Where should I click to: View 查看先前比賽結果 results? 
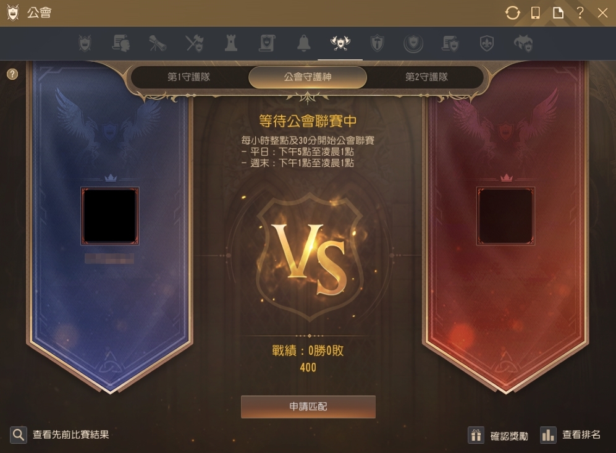(x=60, y=435)
